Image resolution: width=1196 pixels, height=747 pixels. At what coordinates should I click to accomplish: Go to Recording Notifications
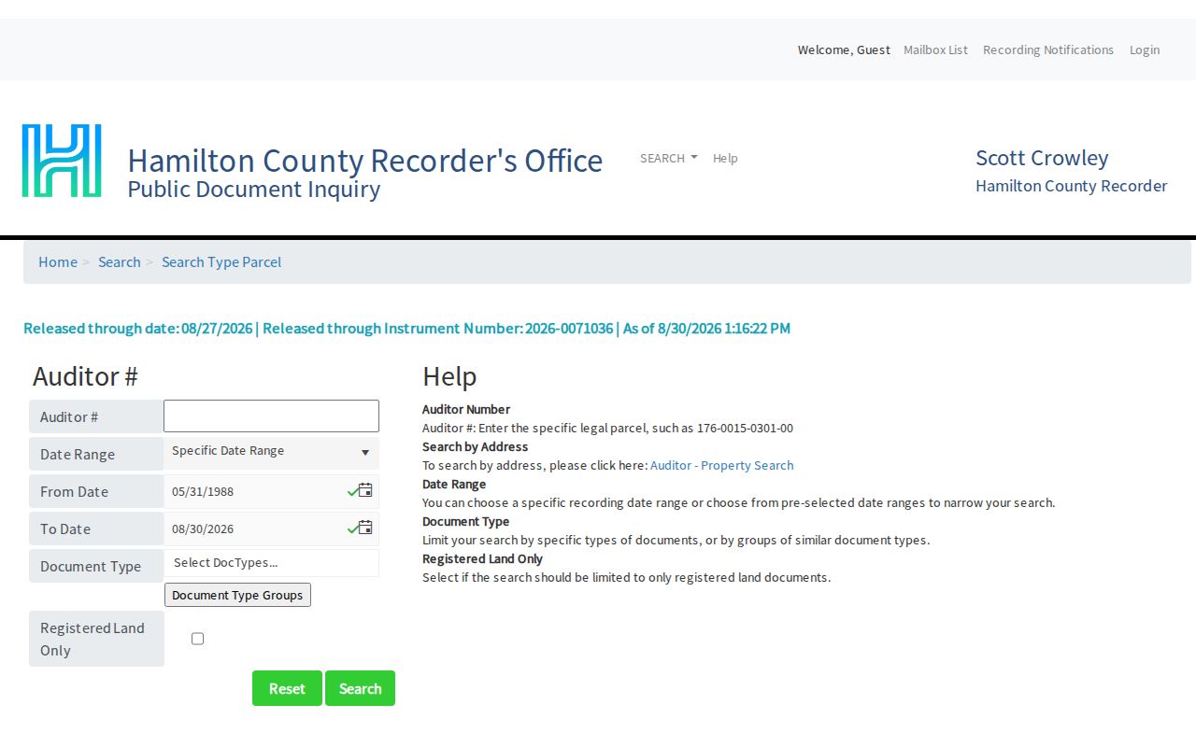point(1048,49)
